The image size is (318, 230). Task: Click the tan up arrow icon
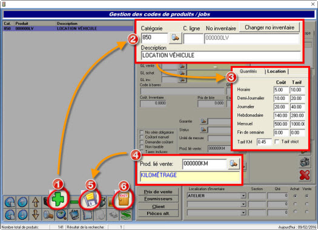coord(36,202)
